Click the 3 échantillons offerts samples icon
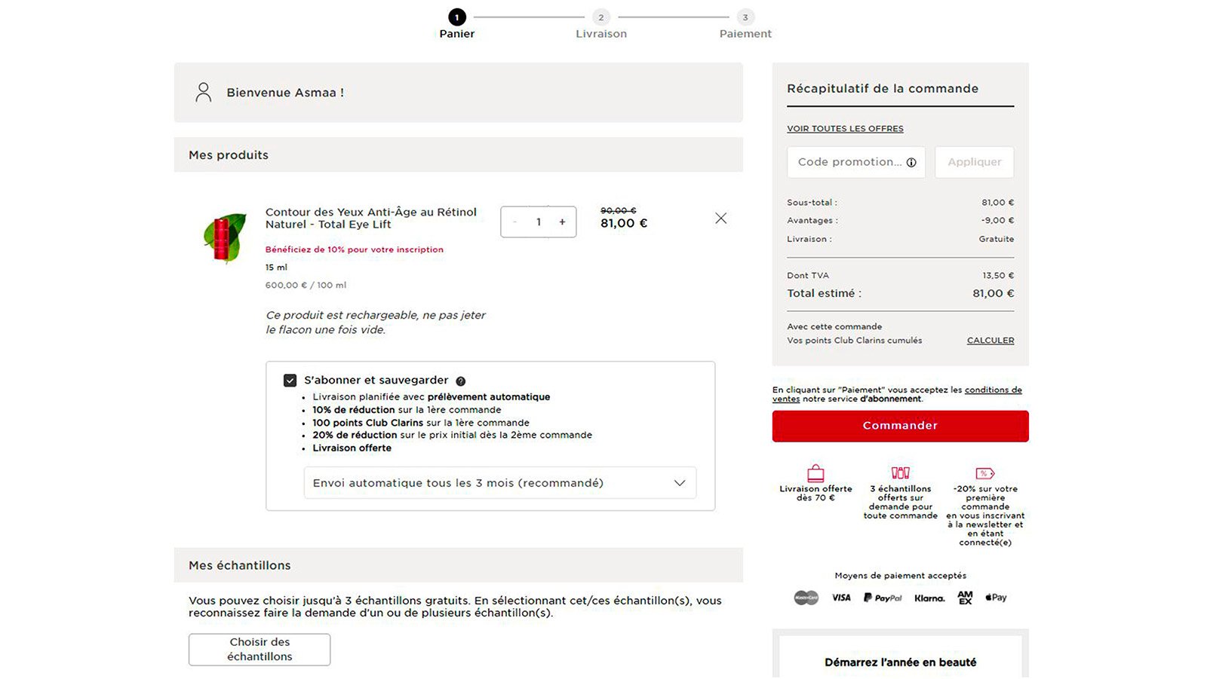 click(900, 473)
